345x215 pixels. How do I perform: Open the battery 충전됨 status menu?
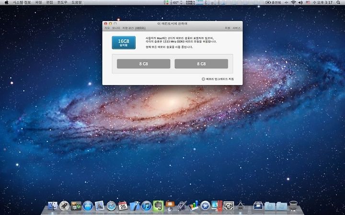[273, 2]
